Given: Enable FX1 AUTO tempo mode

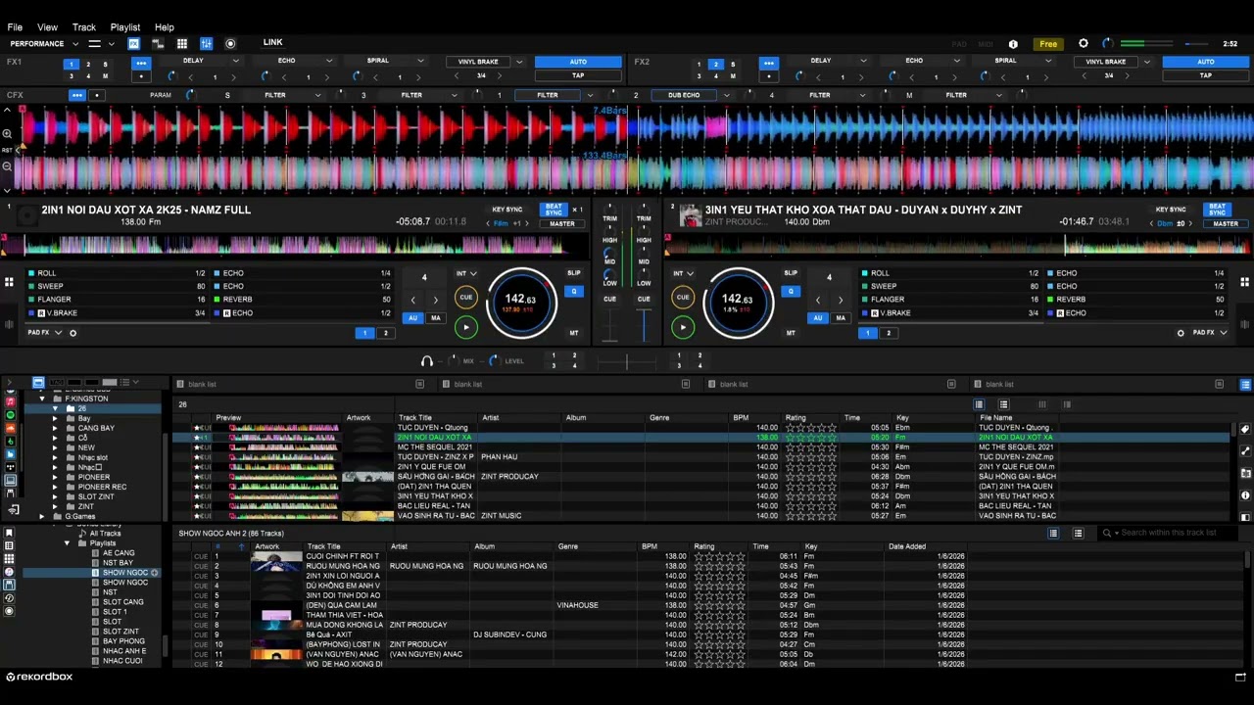Looking at the screenshot, I should coord(578,62).
